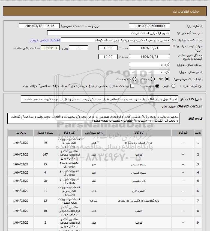This screenshot has height=231, width=210.
Task: Click the remaining days field showing 3
Action: coord(79,48)
